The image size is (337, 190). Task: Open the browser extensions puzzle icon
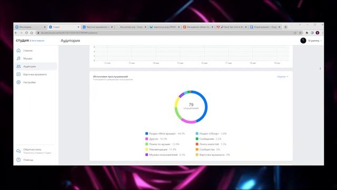(307, 33)
